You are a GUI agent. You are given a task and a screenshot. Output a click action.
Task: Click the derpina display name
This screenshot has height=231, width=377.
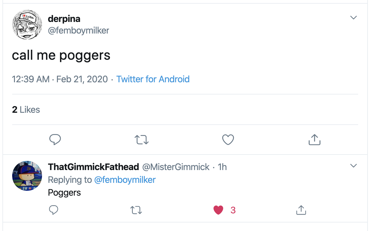coord(64,19)
